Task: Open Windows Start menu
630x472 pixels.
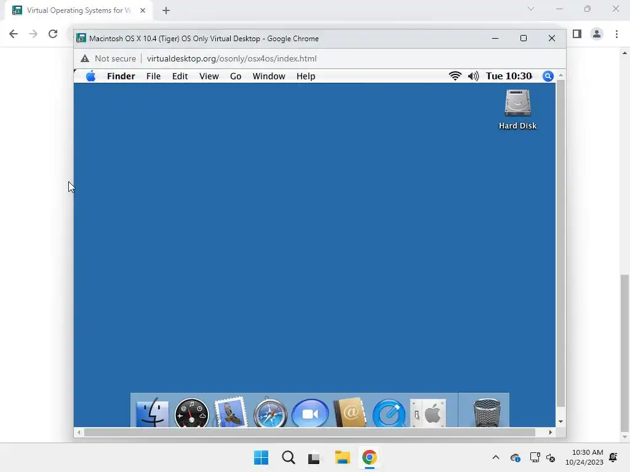Action: click(x=261, y=457)
